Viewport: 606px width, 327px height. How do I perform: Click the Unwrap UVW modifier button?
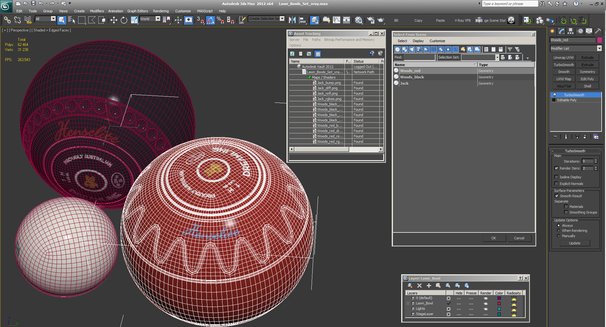(564, 58)
